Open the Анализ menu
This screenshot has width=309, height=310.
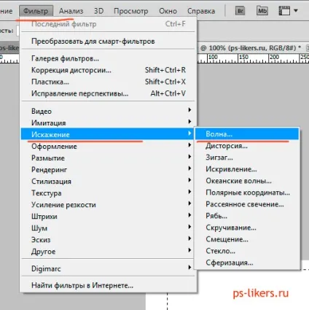point(71,11)
